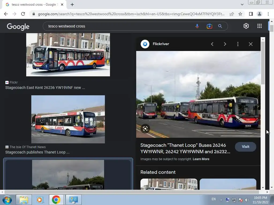The image size is (274, 205).
Task: Close the tesco westwood cross tab
Action: point(62,5)
